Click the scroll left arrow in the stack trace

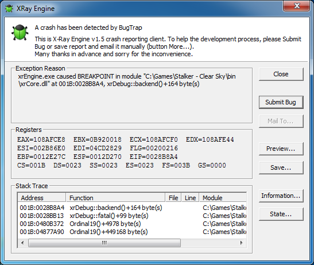coord(22,243)
